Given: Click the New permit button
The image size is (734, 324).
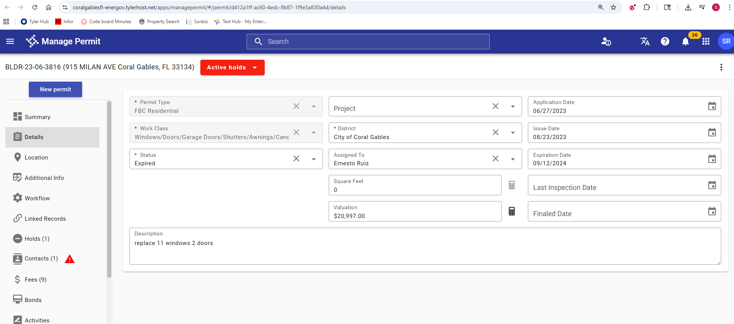Looking at the screenshot, I should 55,89.
